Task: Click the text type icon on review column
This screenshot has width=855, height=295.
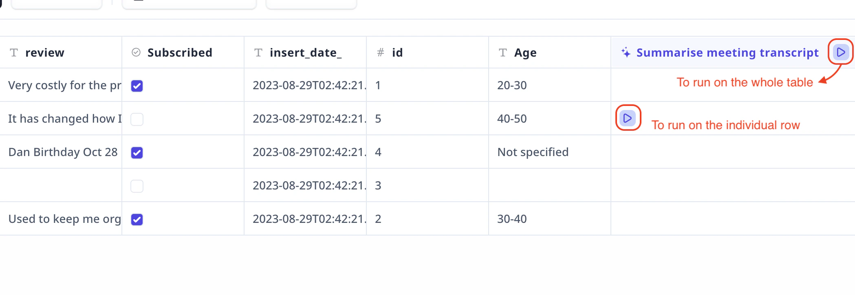Action: 14,53
